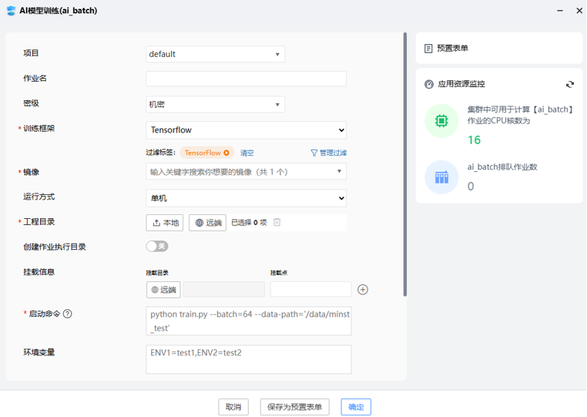The width and height of the screenshot is (587, 417).
Task: Expand the 项目 default dropdown
Action: 215,54
